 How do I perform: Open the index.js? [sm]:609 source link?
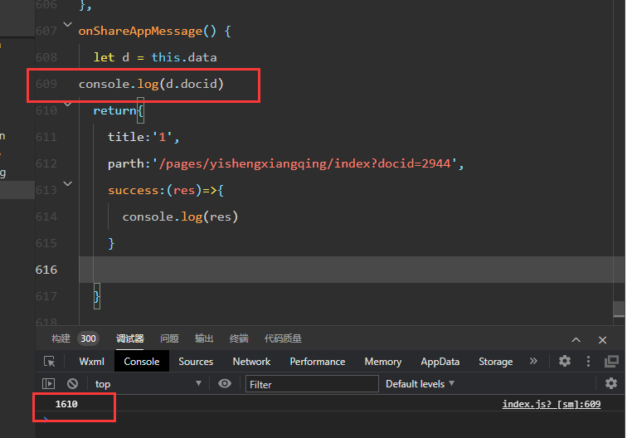click(x=552, y=404)
